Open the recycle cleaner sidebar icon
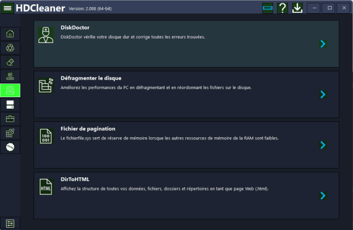The width and height of the screenshot is (353, 230). point(10,48)
